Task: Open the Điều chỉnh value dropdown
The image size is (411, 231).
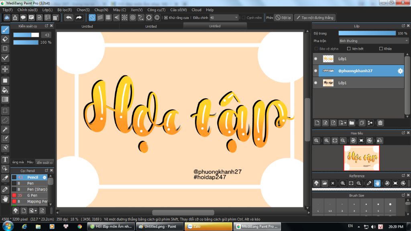Action: [224, 18]
